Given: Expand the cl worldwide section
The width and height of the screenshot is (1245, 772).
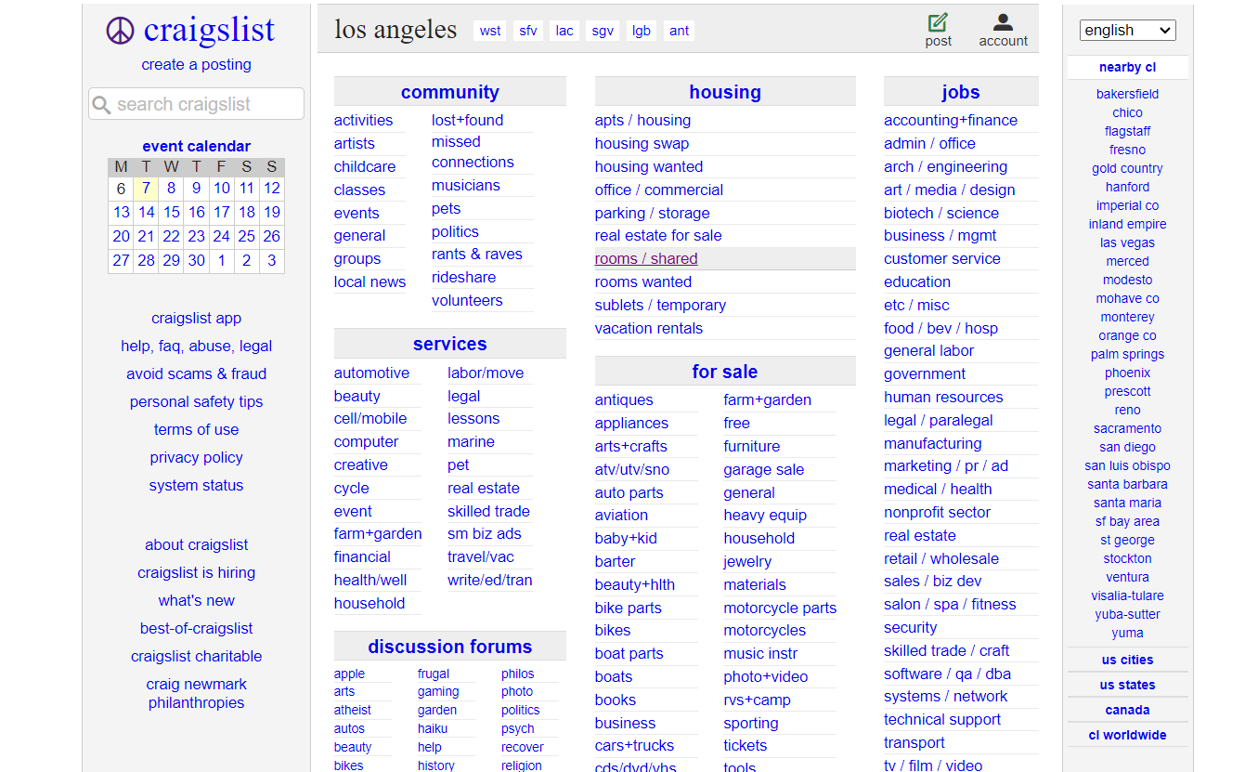Looking at the screenshot, I should pos(1127,735).
